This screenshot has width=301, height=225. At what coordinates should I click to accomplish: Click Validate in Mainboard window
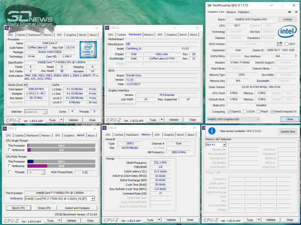pyautogui.click(x=174, y=120)
